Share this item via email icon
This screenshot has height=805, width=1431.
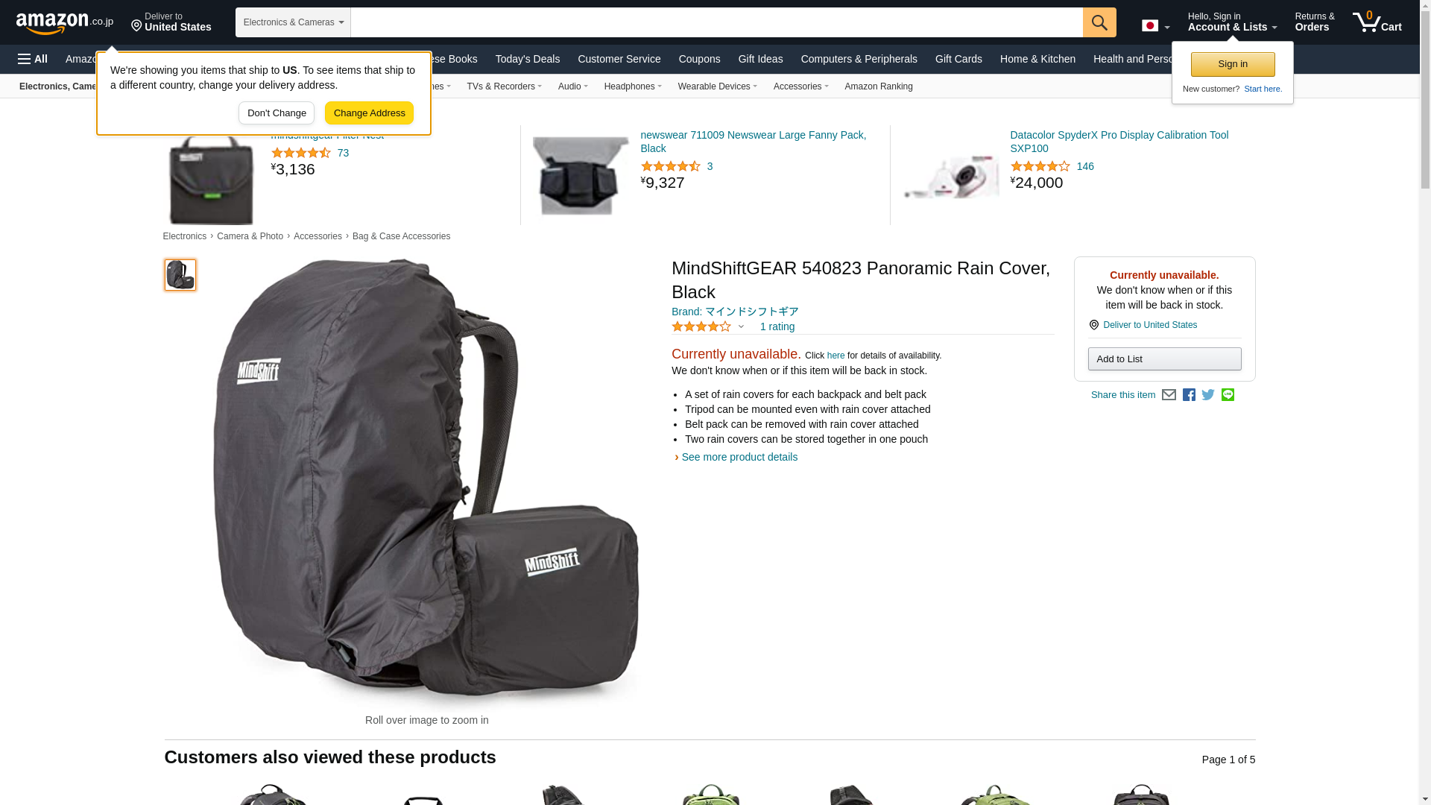(x=1168, y=395)
